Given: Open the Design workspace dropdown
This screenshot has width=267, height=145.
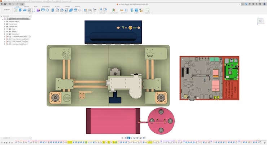Looking at the screenshot, I should (6, 10).
